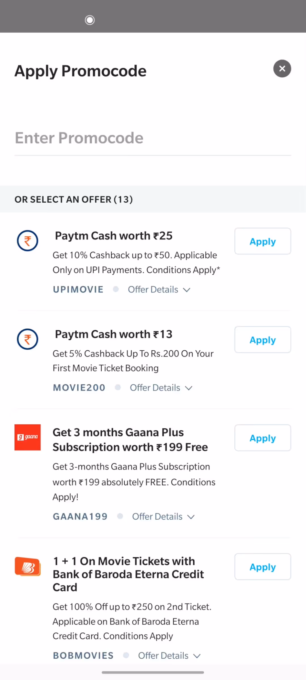The image size is (306, 680).
Task: Tap the bottom home gesture bar
Action: [x=153, y=672]
